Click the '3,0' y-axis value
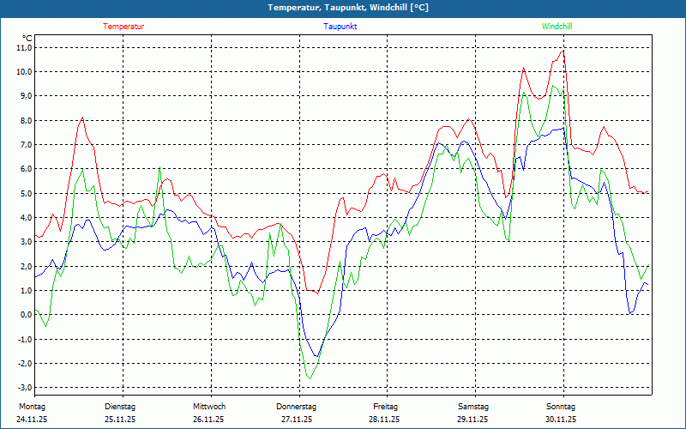686x429 pixels. pos(26,242)
